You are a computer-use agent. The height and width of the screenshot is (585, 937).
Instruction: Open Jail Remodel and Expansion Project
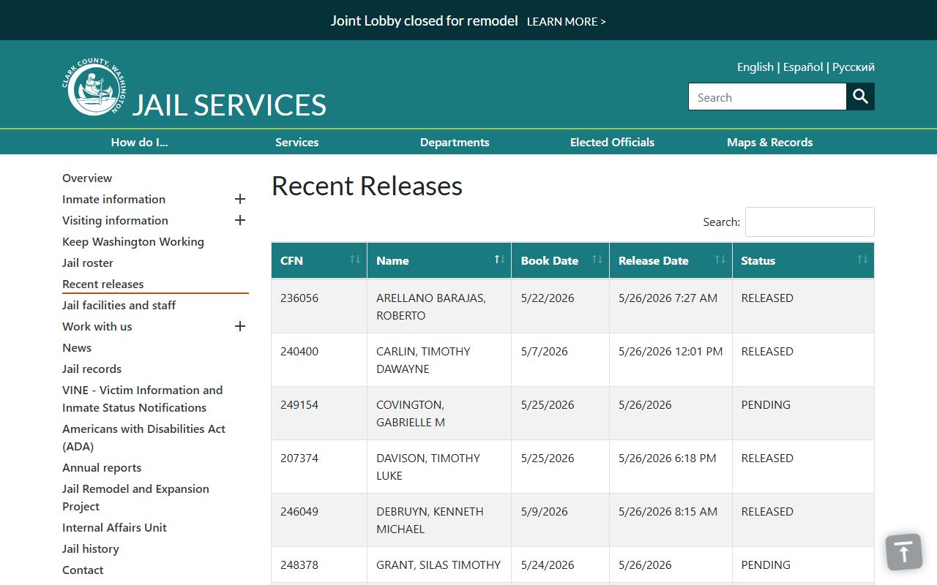(135, 497)
